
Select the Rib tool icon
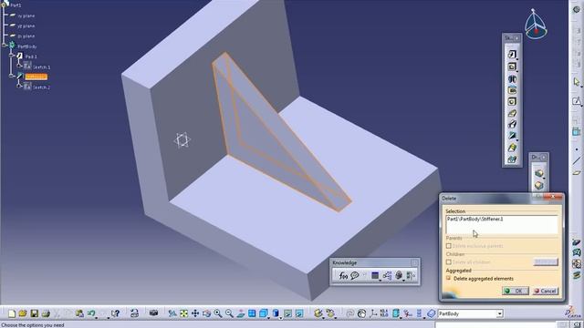512,113
